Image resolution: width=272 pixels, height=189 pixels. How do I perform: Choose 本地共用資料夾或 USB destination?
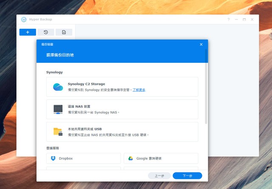pyautogui.click(x=122, y=132)
